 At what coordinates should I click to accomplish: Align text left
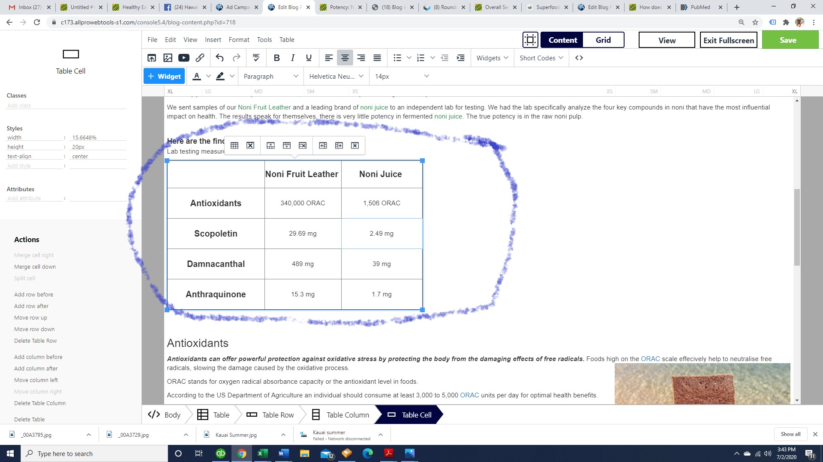coord(329,58)
